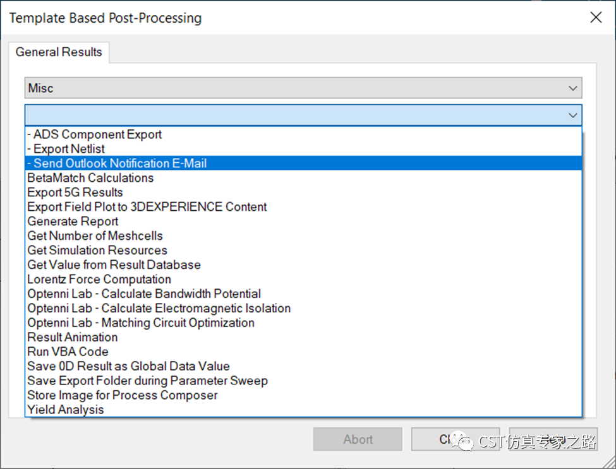Image resolution: width=616 pixels, height=469 pixels.
Task: Select the General Results tab
Action: [59, 52]
